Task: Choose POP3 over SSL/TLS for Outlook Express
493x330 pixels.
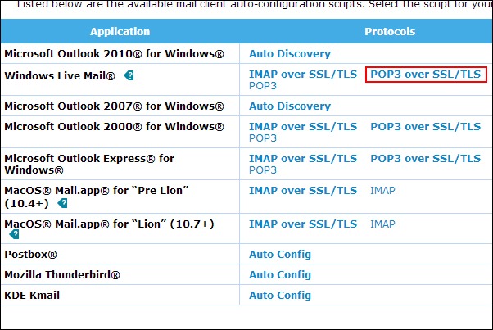Action: [425, 158]
